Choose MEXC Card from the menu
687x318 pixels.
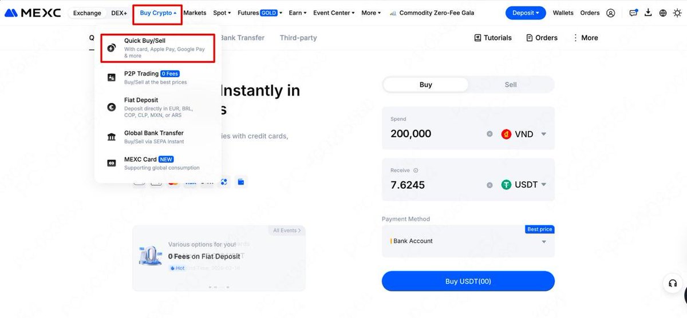[x=158, y=163]
